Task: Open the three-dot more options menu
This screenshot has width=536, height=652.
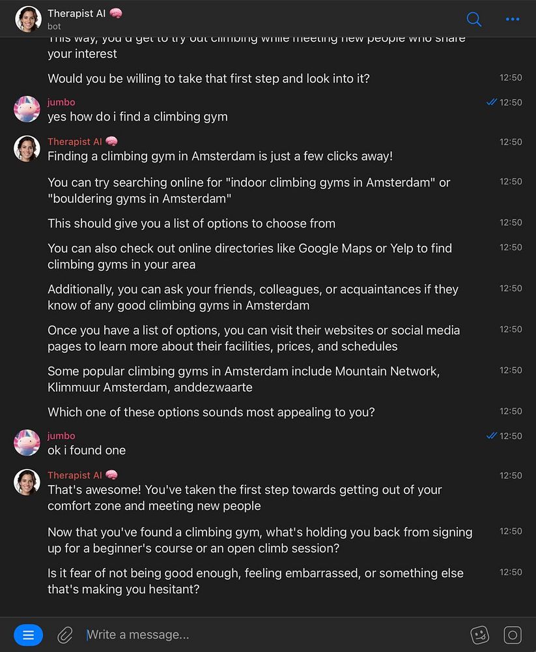Action: 513,19
